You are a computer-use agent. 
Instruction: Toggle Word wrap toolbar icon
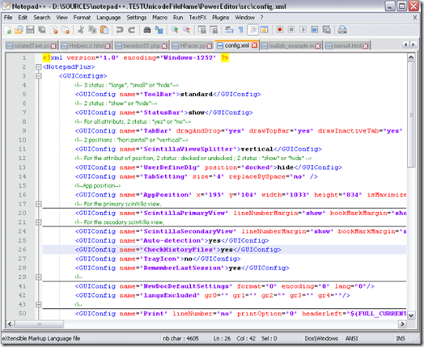click(x=229, y=30)
